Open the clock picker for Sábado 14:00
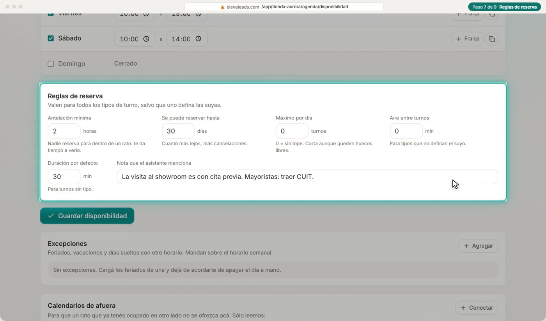The height and width of the screenshot is (321, 546). click(x=199, y=39)
